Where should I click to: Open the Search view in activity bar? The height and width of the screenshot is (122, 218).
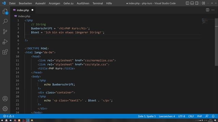click(5, 21)
